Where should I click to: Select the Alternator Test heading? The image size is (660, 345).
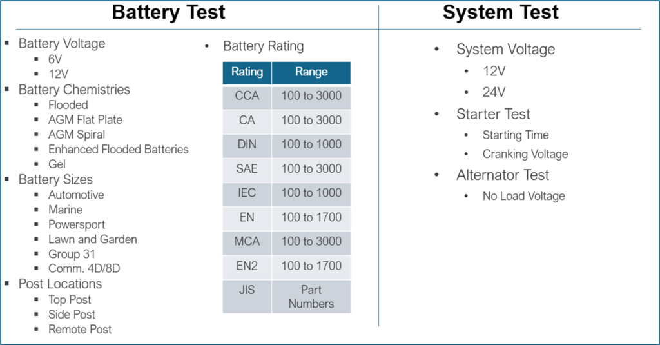[x=503, y=175]
